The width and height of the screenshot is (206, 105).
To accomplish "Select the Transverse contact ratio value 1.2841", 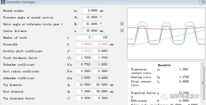I will (x=184, y=69).
